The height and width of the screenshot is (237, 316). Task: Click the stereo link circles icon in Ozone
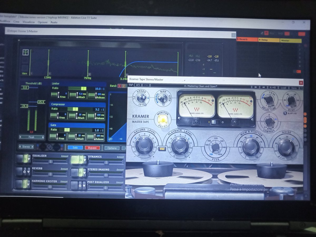point(50,147)
